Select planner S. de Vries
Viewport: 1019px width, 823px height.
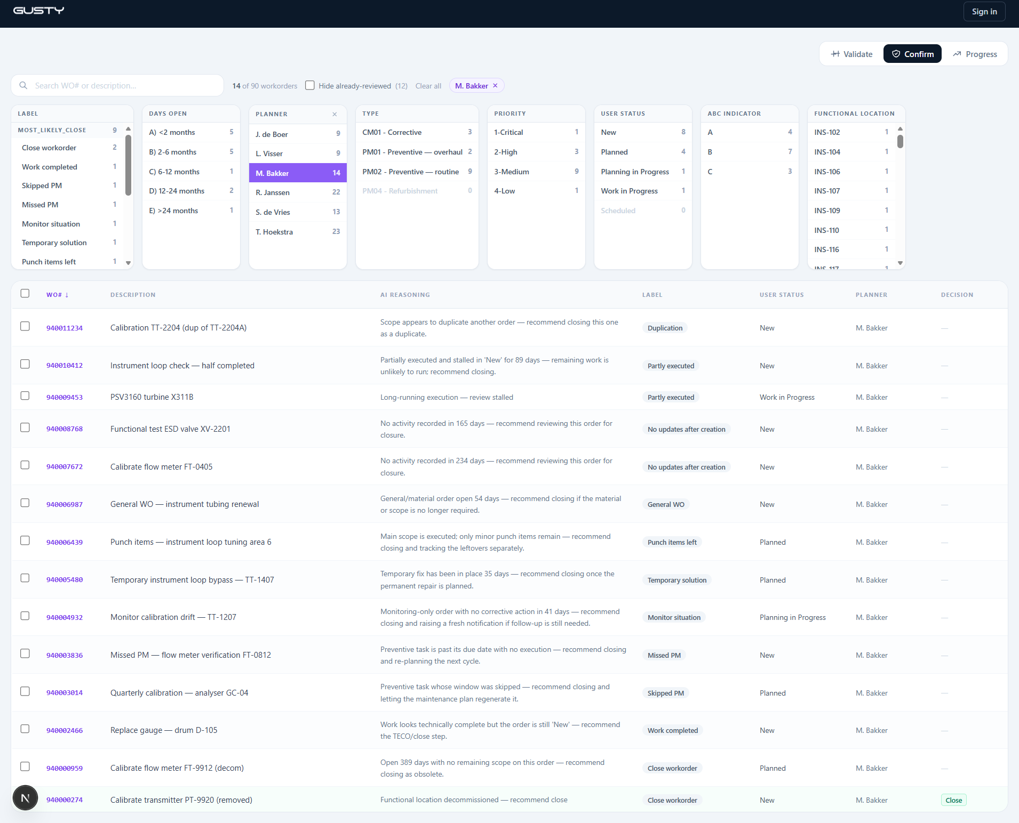point(298,212)
